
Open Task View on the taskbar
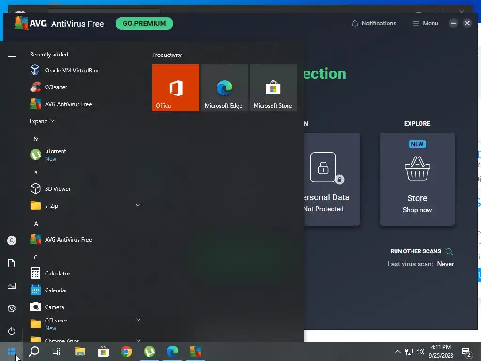(x=56, y=352)
